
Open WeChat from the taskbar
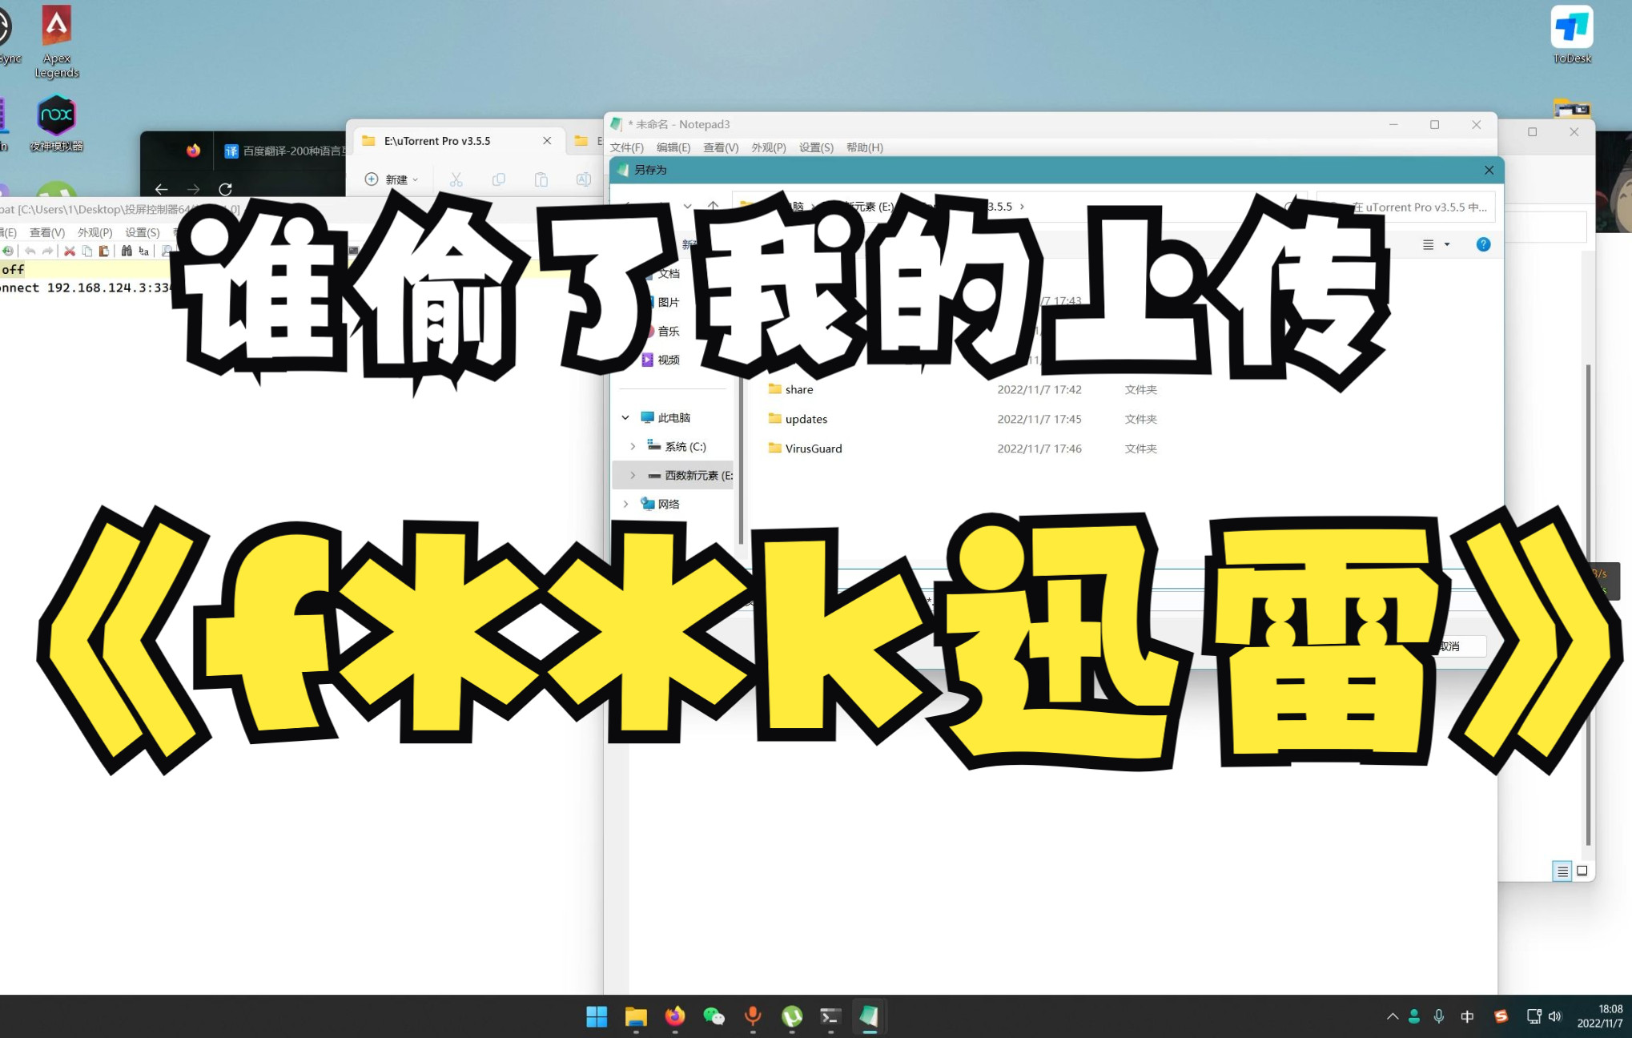tap(713, 1016)
